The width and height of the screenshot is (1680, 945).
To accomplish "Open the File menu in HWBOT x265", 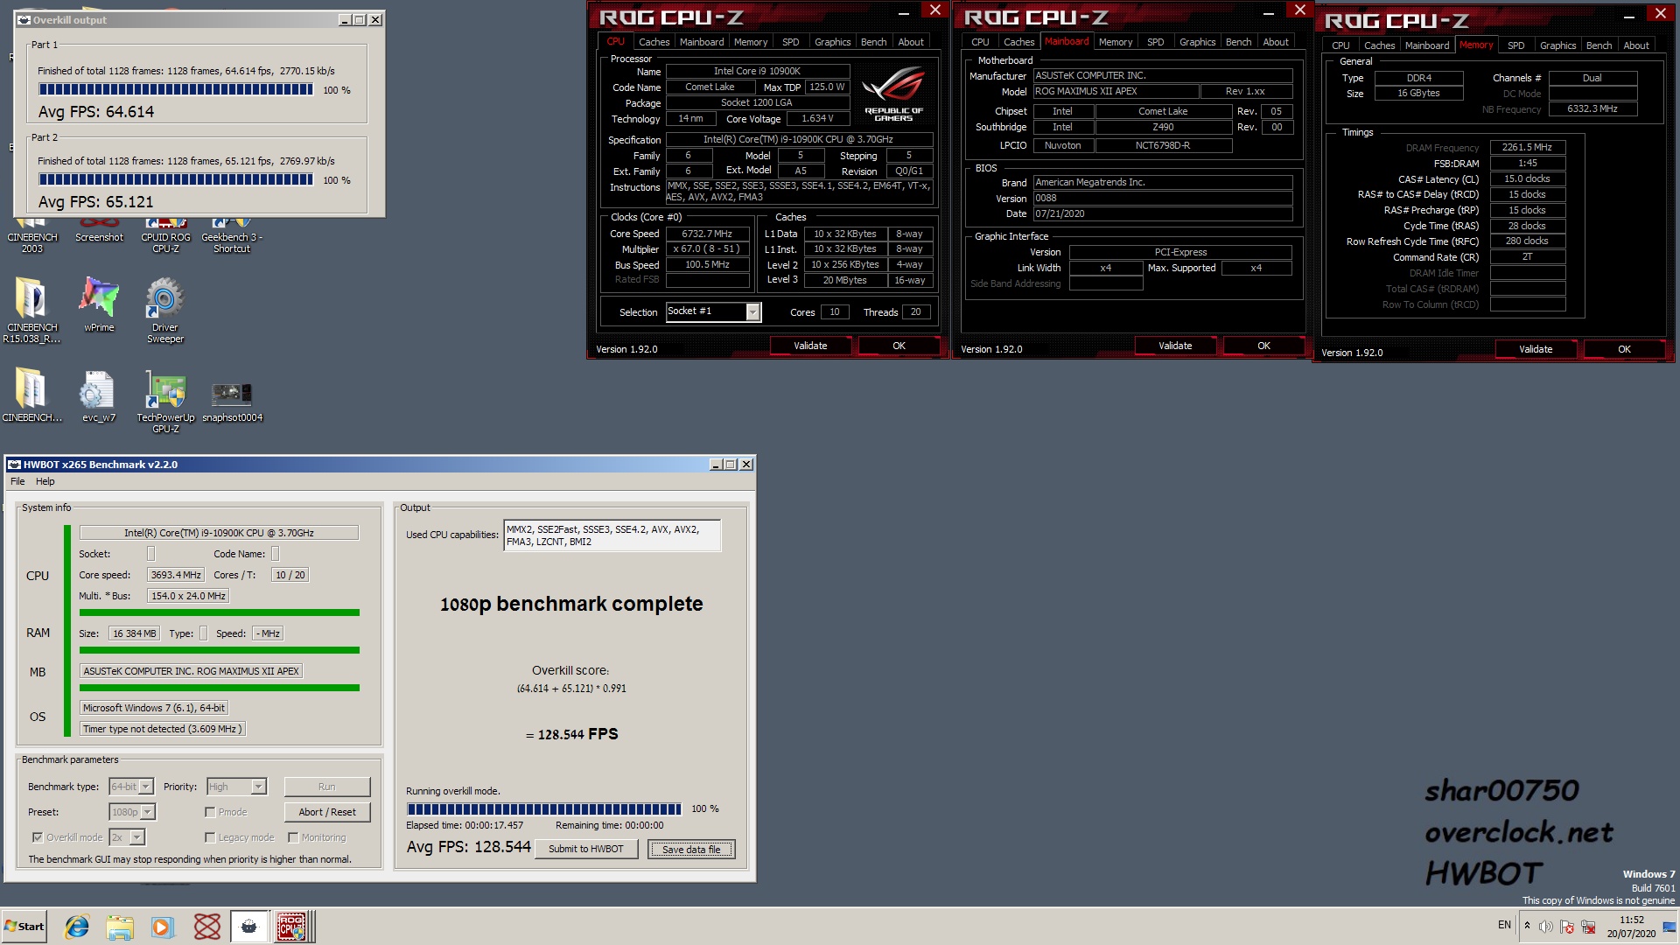I will point(17,481).
